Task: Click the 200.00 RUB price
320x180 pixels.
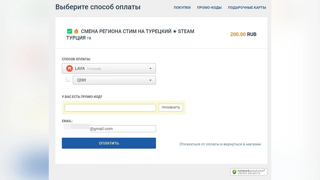Action: click(x=243, y=34)
